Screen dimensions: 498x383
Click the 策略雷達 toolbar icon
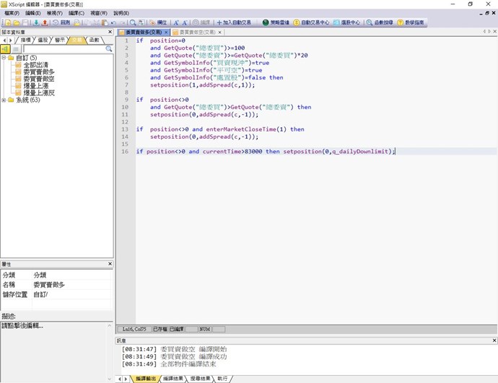[x=275, y=22]
